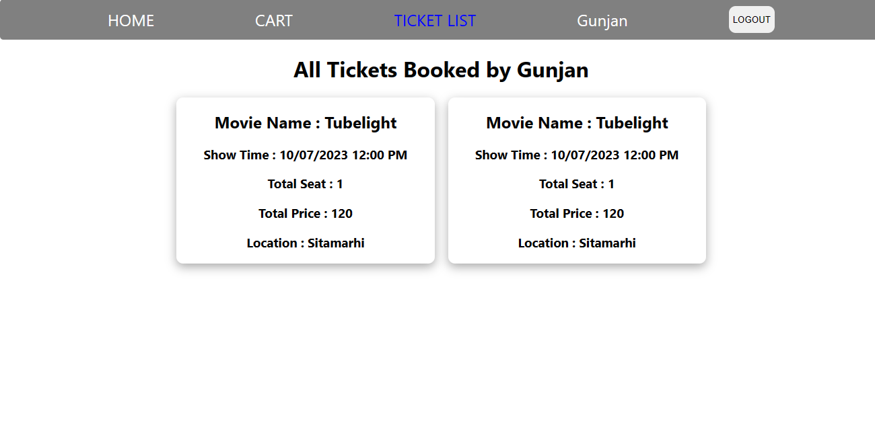Image resolution: width=875 pixels, height=437 pixels.
Task: Click the Gunjan profile name
Action: pyautogui.click(x=602, y=20)
